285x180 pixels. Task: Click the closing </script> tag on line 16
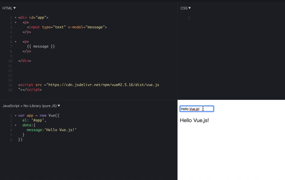pos(32,90)
